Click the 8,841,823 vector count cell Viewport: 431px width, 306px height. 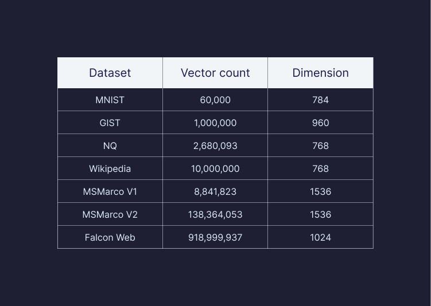[215, 191]
